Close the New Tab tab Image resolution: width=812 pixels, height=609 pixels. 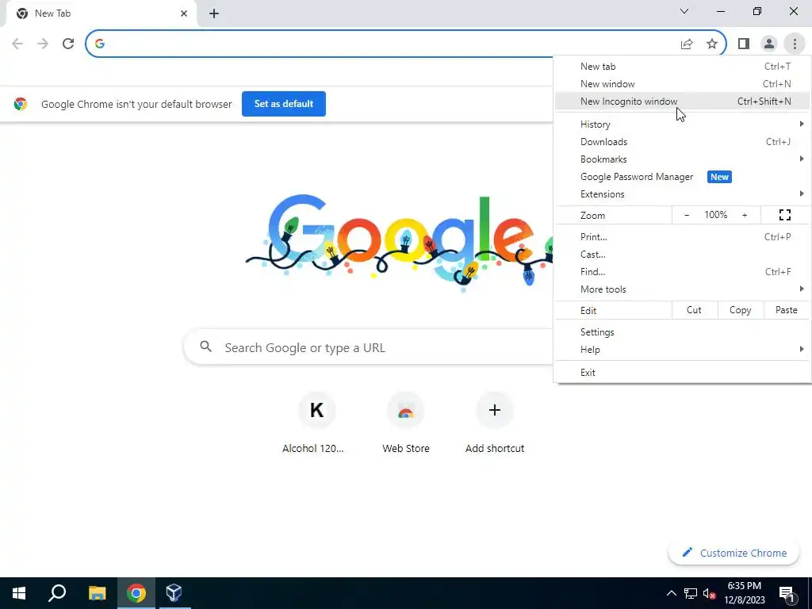click(x=184, y=13)
